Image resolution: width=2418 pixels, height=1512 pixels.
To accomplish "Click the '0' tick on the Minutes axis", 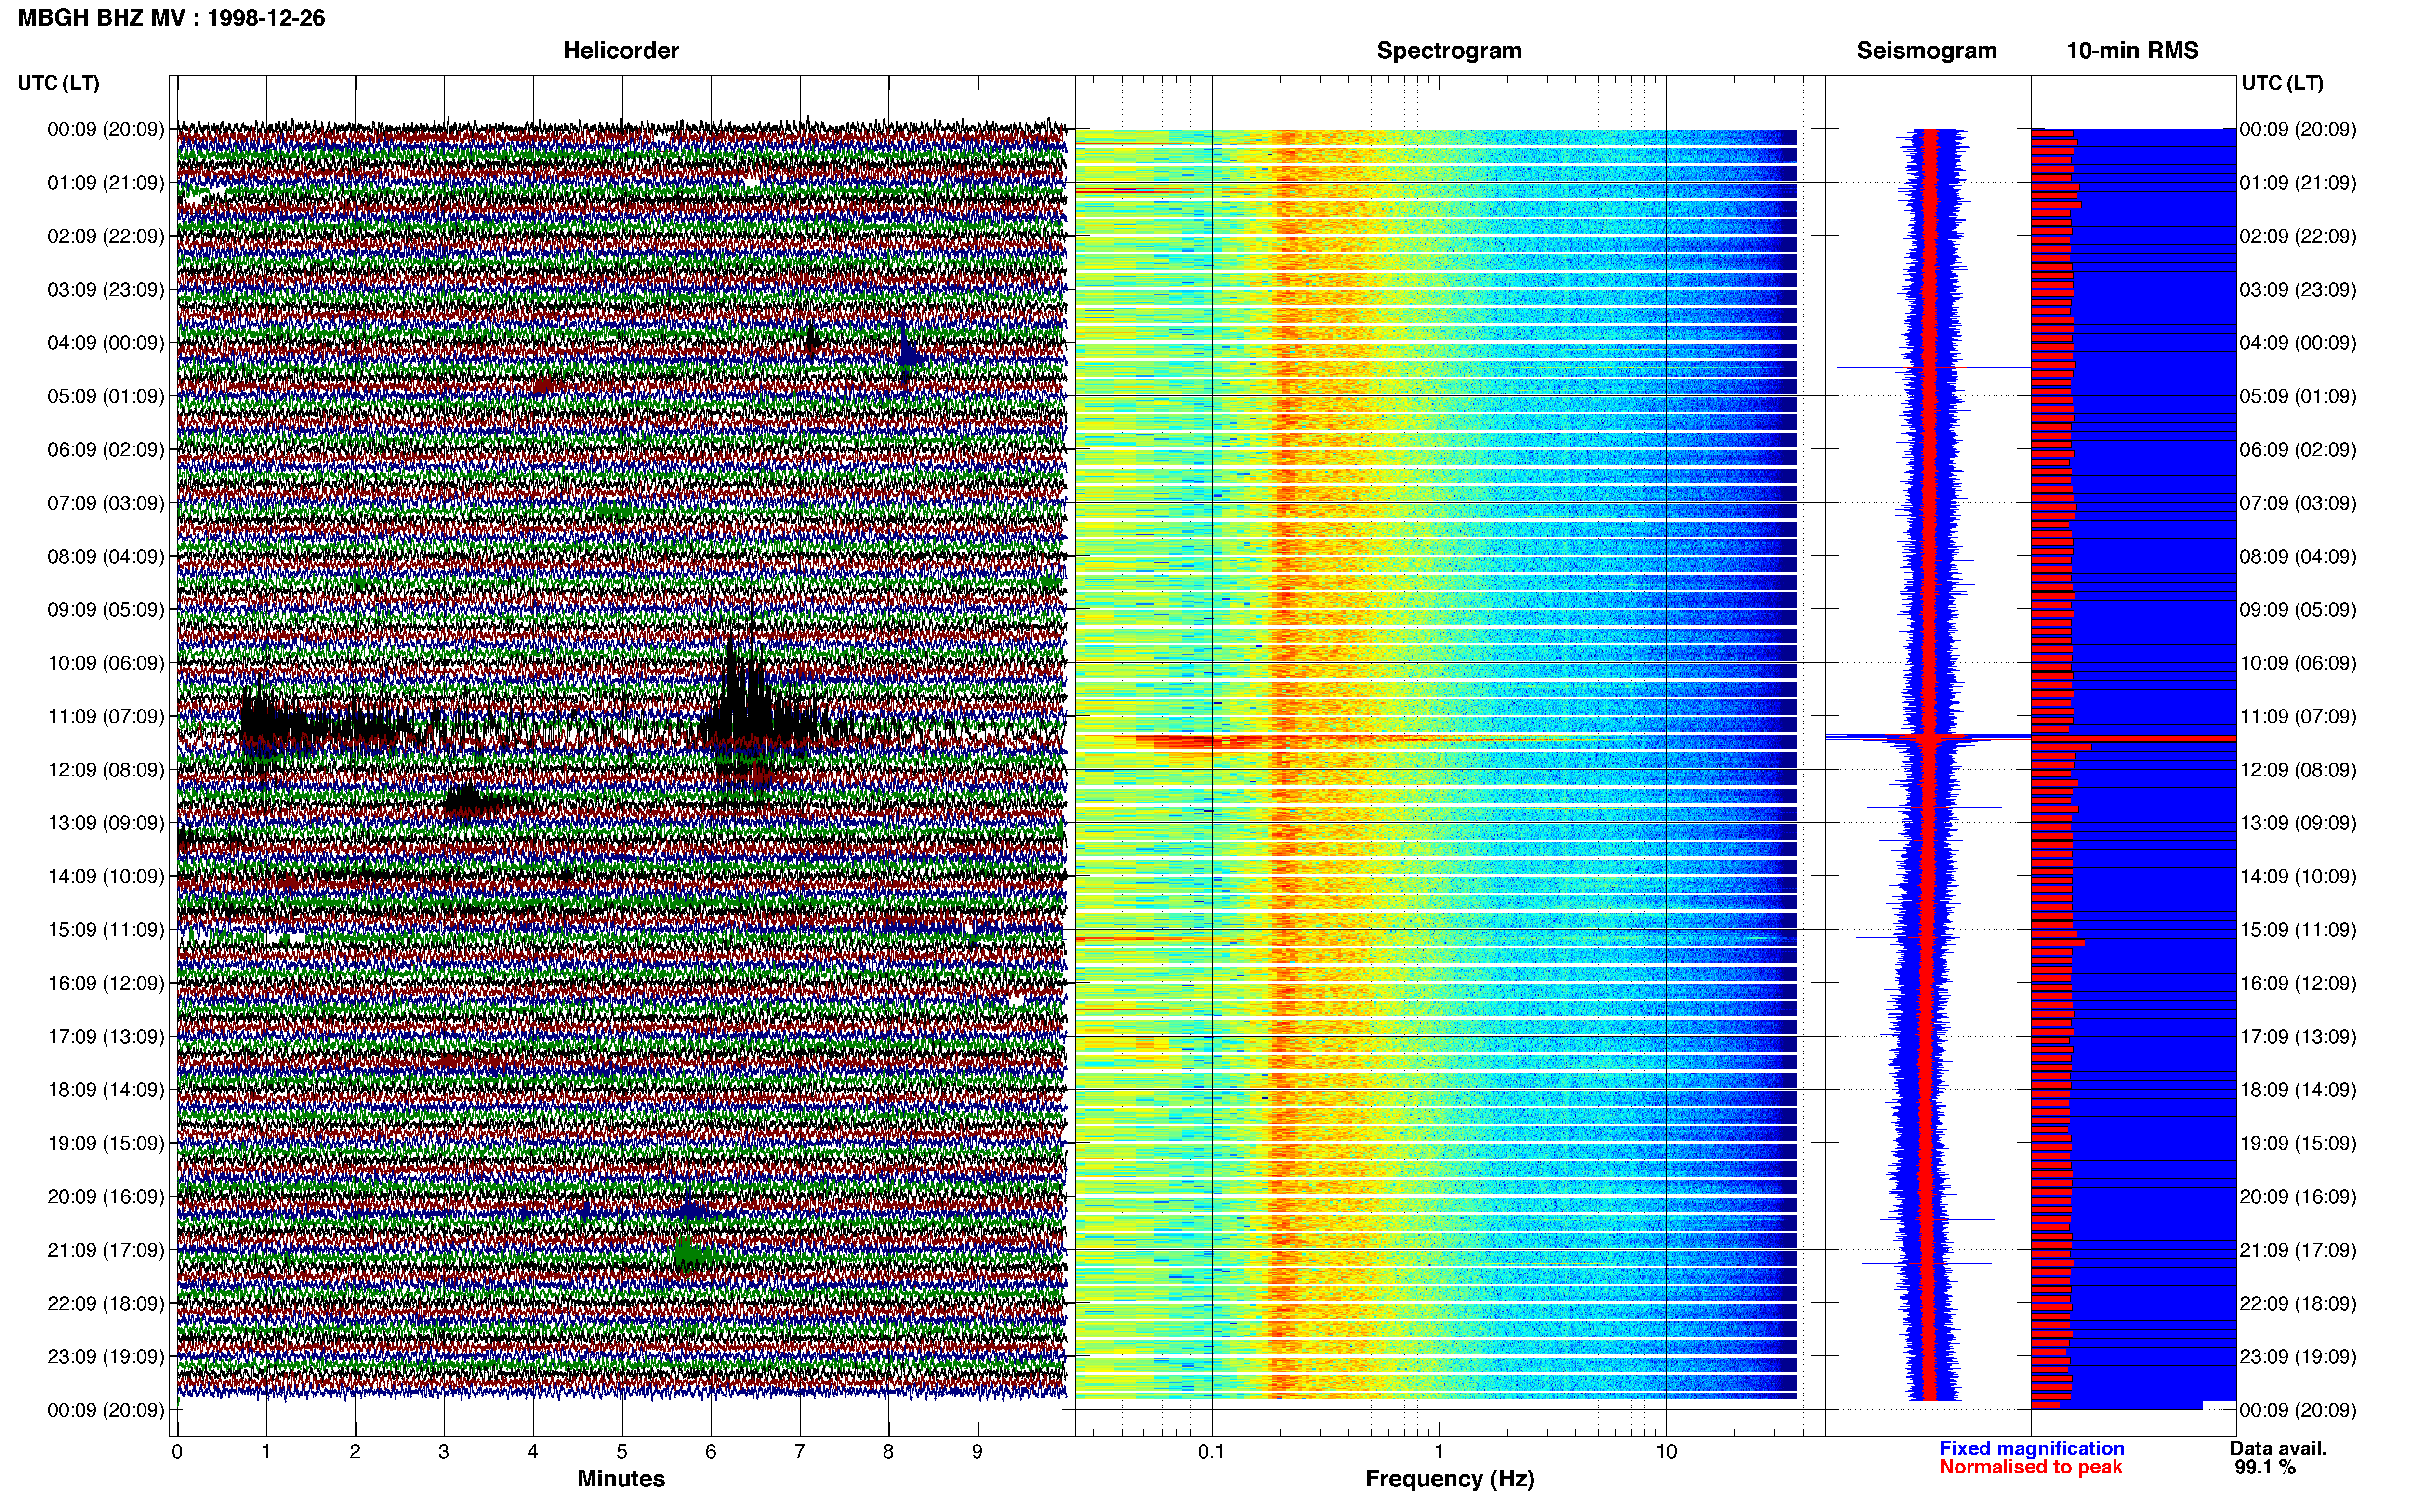I will click(x=177, y=1451).
